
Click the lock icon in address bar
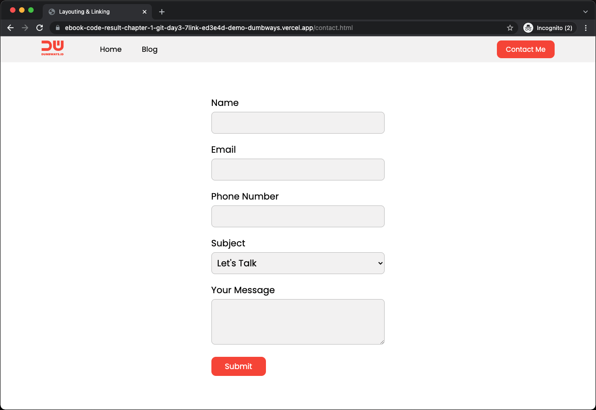pyautogui.click(x=58, y=28)
